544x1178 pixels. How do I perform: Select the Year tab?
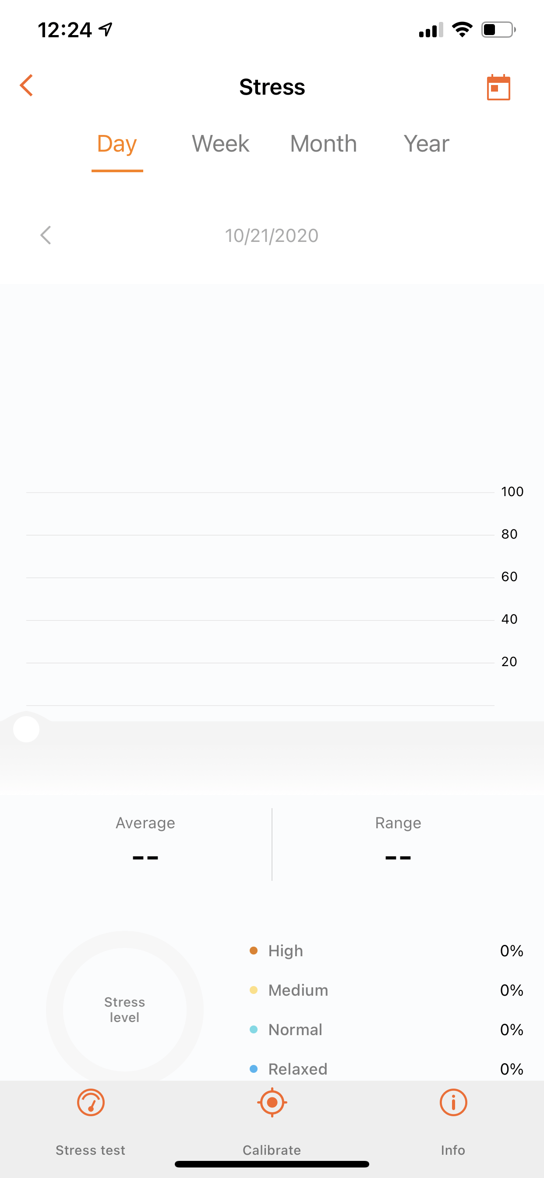pyautogui.click(x=426, y=144)
